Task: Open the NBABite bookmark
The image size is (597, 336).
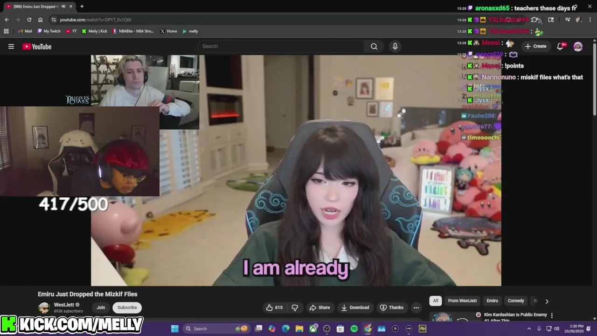Action: click(x=133, y=31)
